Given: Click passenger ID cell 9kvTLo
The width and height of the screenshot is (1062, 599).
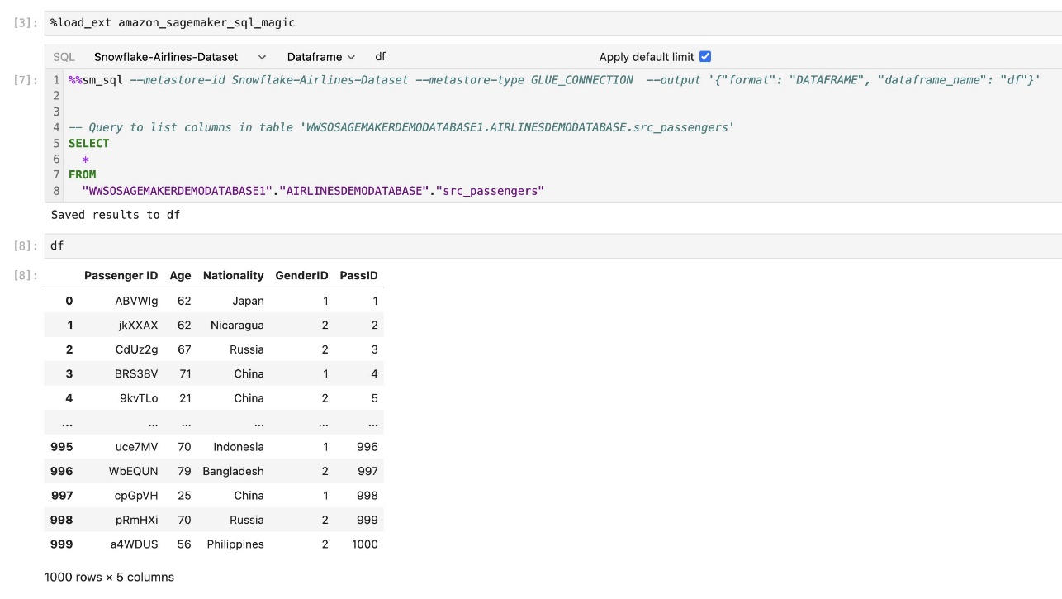Looking at the screenshot, I should tap(139, 398).
